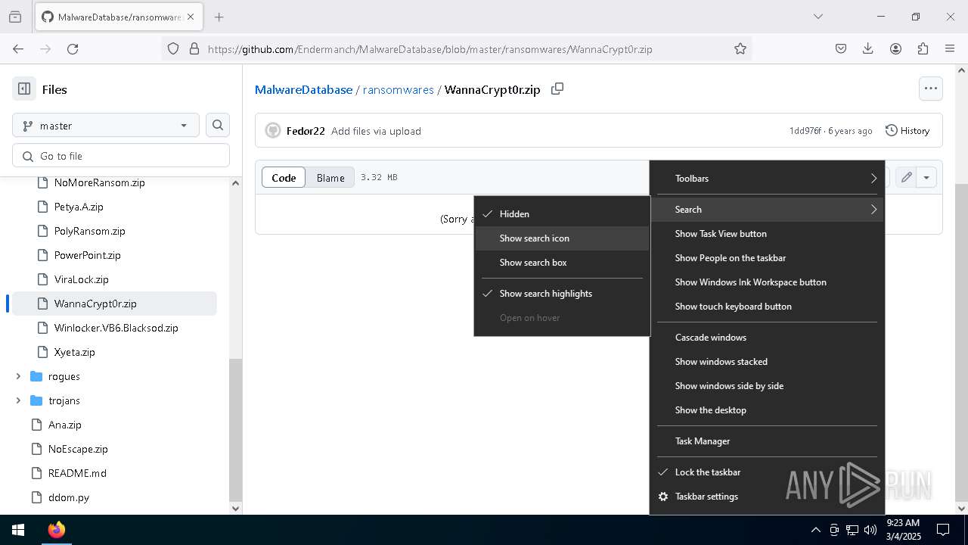Screen dimensions: 968x545
Task: Toggle Show Task View button
Action: [x=767, y=234]
